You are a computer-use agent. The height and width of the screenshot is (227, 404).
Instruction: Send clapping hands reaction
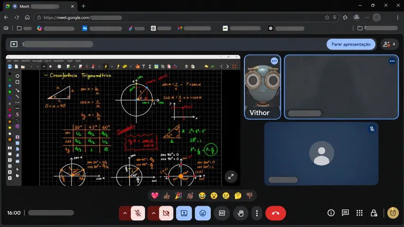click(x=190, y=196)
